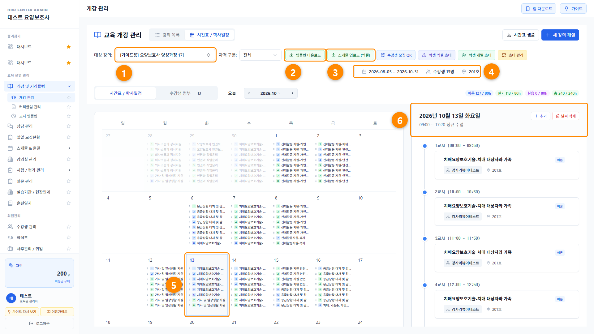594x334 pixels.
Task: Click 가이드 다시 보기 button
Action: [x=22, y=312]
